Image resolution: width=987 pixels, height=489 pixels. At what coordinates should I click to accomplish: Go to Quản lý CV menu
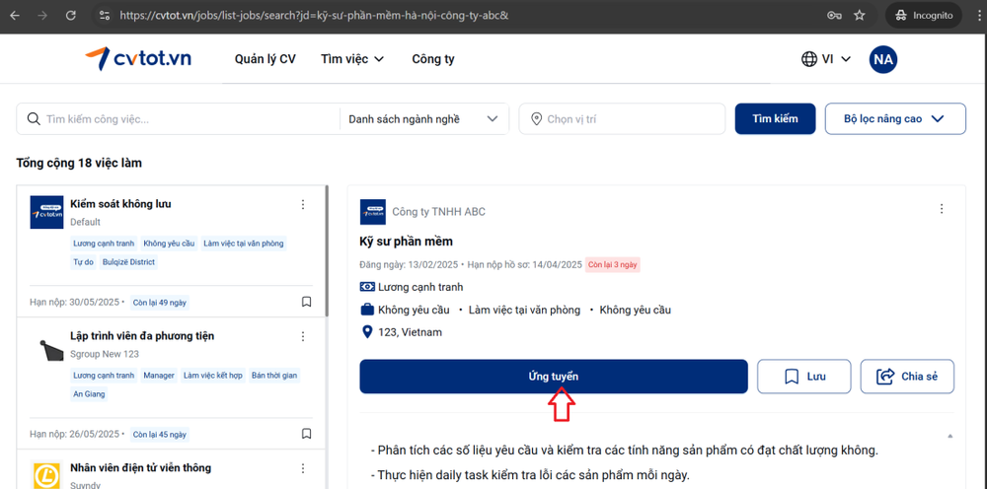[265, 59]
